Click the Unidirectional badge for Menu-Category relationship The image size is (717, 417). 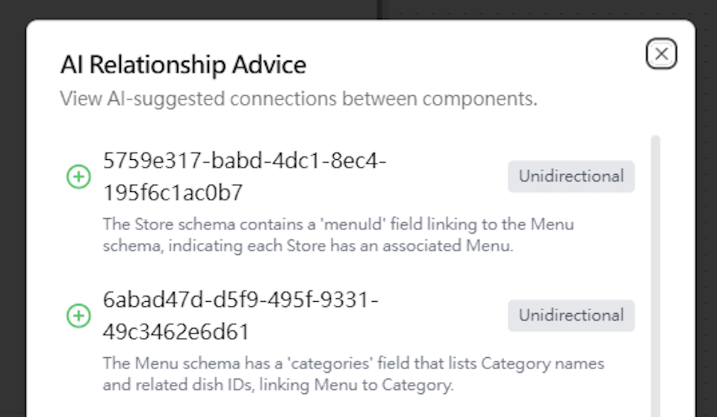point(571,315)
